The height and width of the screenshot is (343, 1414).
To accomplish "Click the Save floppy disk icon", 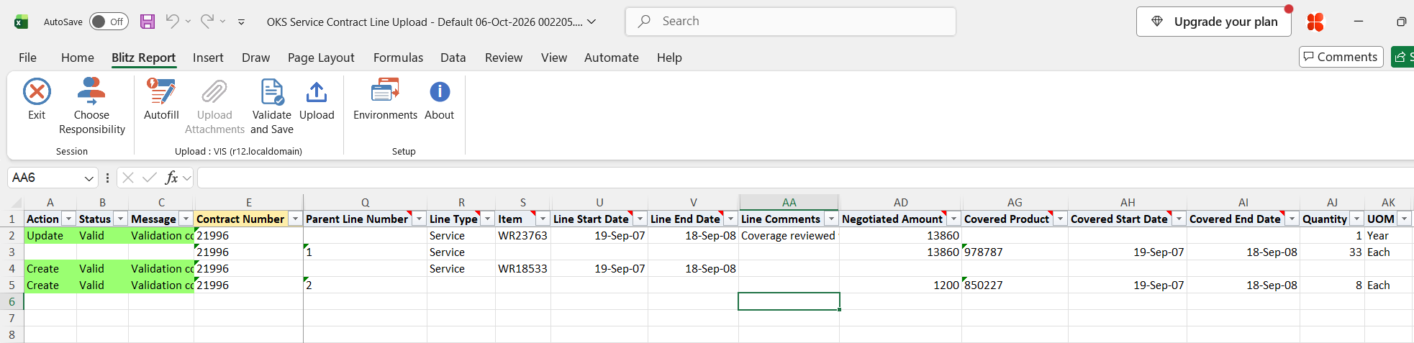I will 148,22.
